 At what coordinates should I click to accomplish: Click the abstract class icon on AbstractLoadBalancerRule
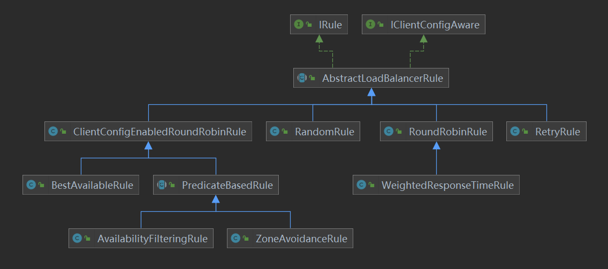pos(302,79)
